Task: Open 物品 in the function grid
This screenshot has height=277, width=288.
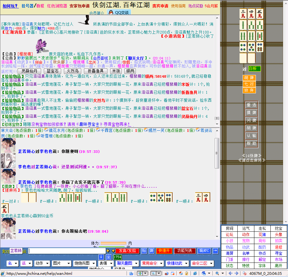Action: click(x=229, y=247)
